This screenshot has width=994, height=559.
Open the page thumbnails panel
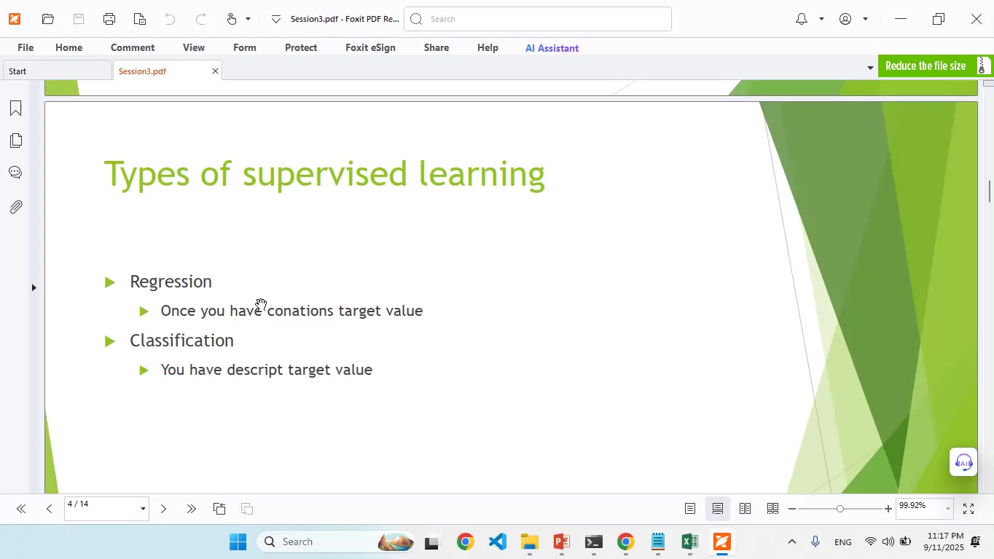pyautogui.click(x=16, y=140)
